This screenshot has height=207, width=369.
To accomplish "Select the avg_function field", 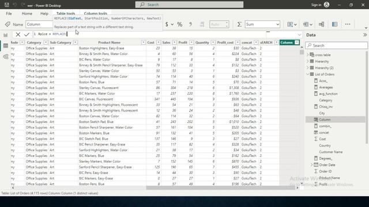I will click(x=328, y=94).
